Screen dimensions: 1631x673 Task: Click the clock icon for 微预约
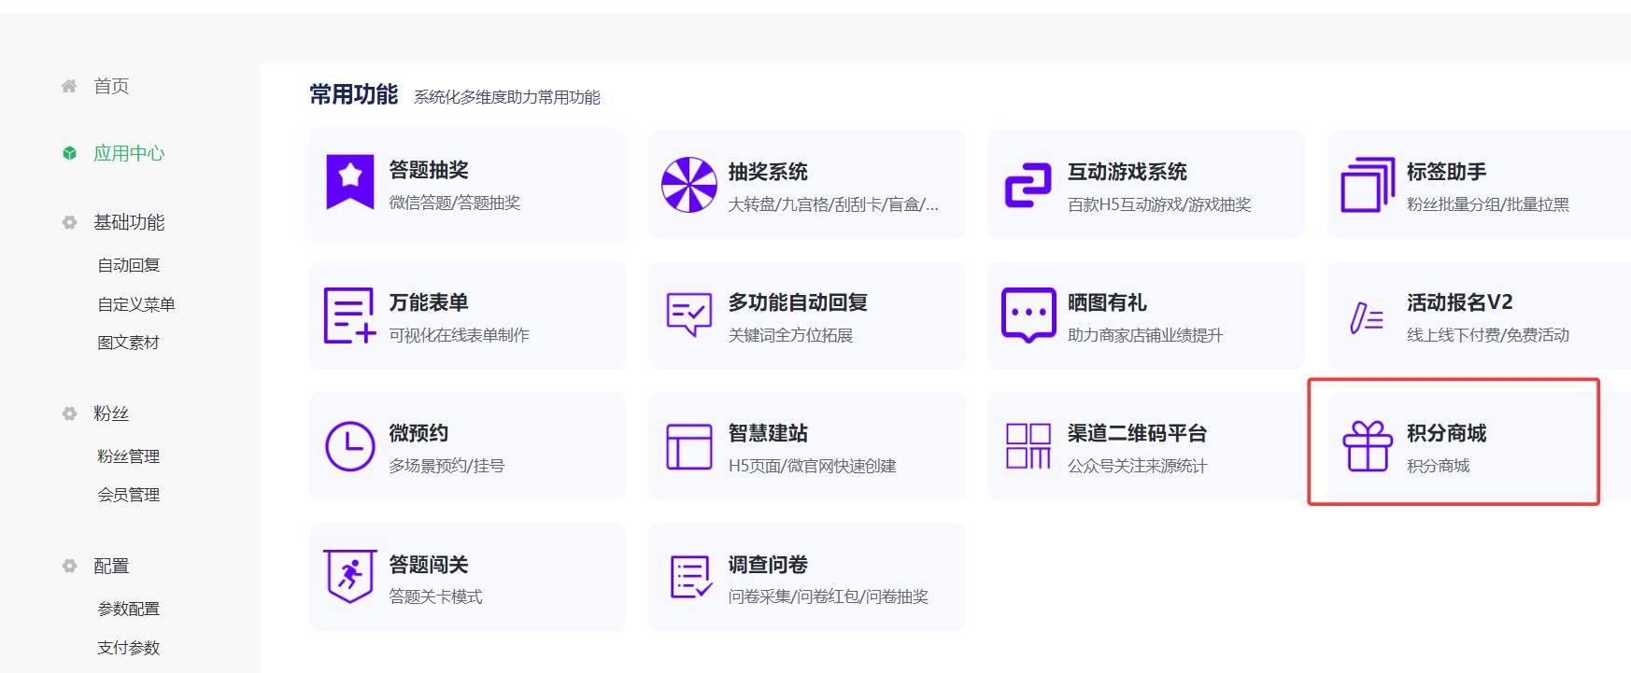pos(349,446)
